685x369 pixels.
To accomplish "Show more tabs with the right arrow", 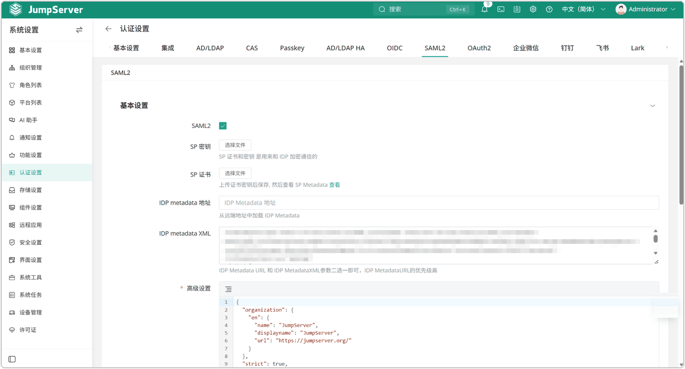I will pos(667,47).
